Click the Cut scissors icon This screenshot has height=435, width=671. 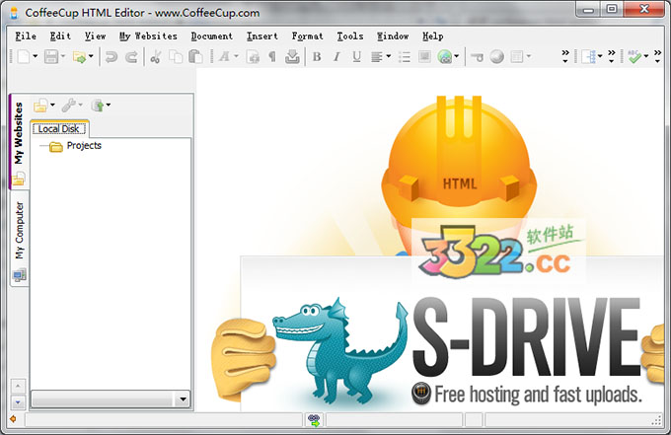pyautogui.click(x=155, y=57)
